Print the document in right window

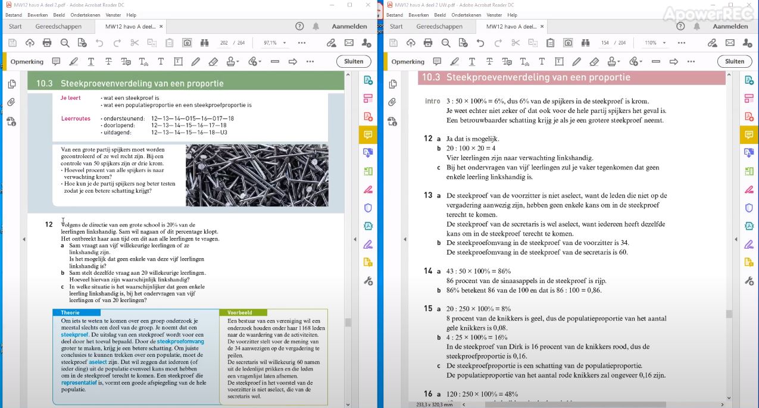point(428,43)
